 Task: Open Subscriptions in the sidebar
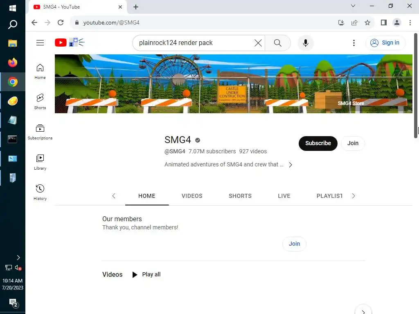tap(40, 132)
